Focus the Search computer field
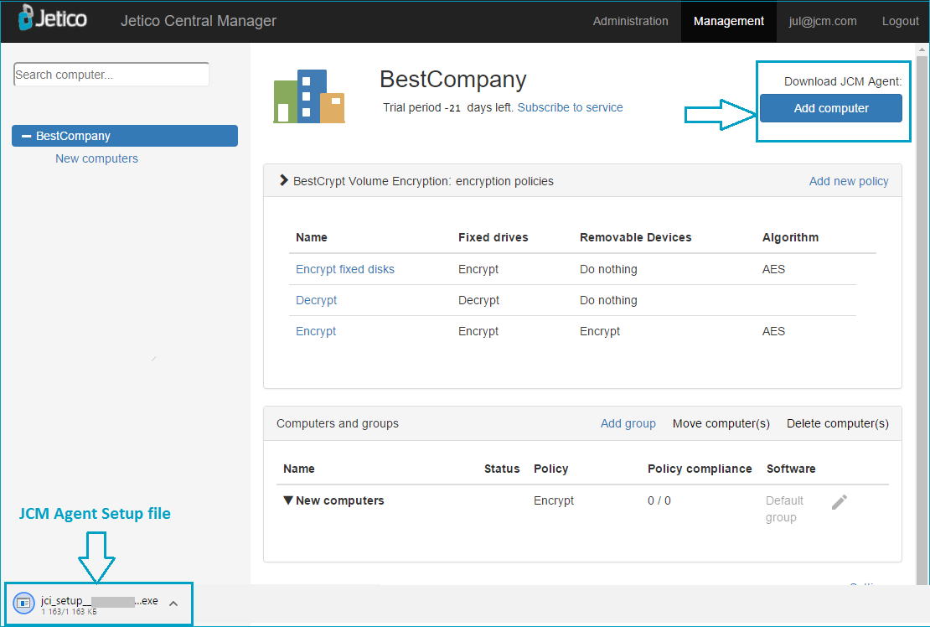This screenshot has width=930, height=627. point(111,74)
